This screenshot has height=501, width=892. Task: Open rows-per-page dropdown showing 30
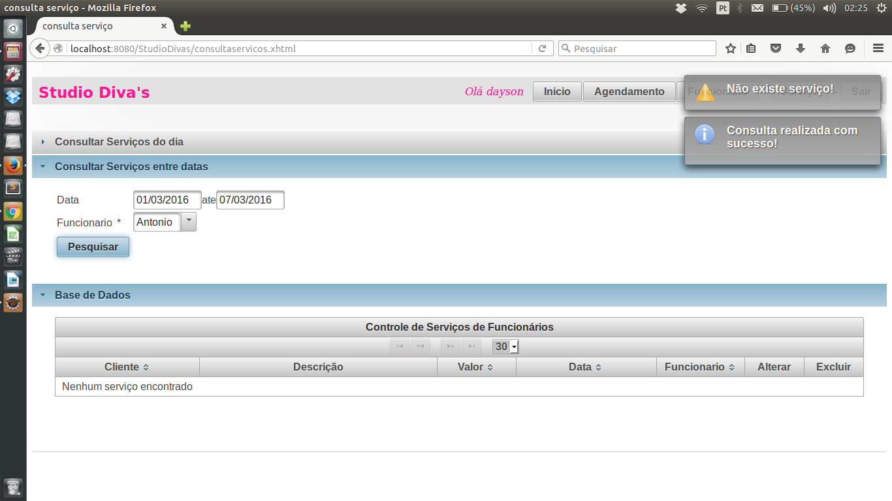pyautogui.click(x=505, y=347)
